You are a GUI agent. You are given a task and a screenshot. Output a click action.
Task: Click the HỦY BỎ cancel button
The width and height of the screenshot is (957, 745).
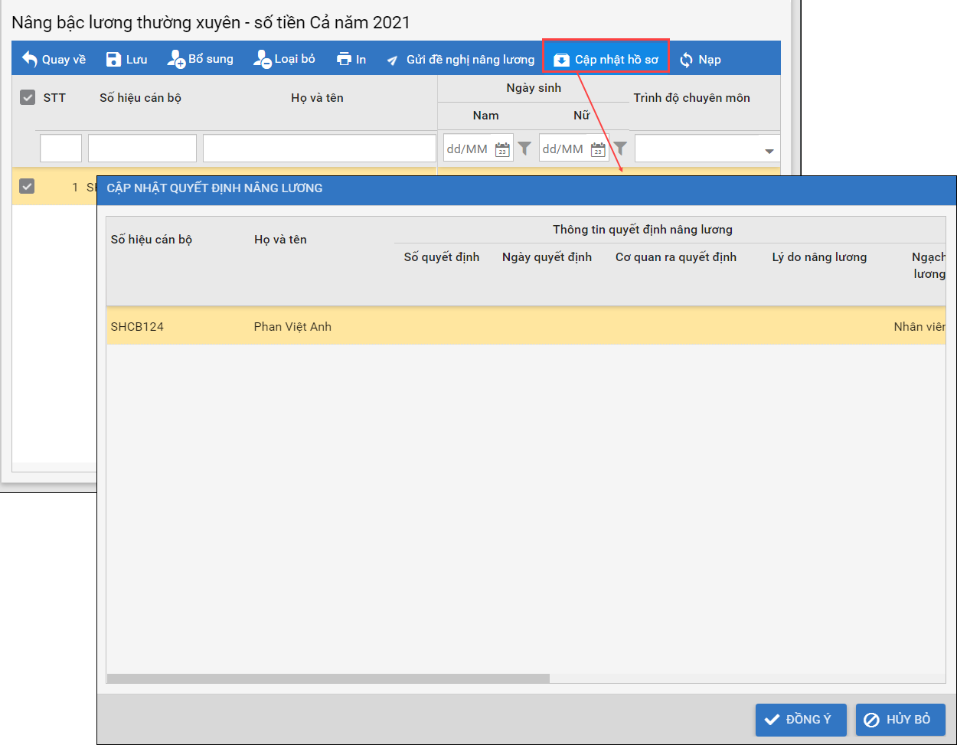tap(900, 720)
